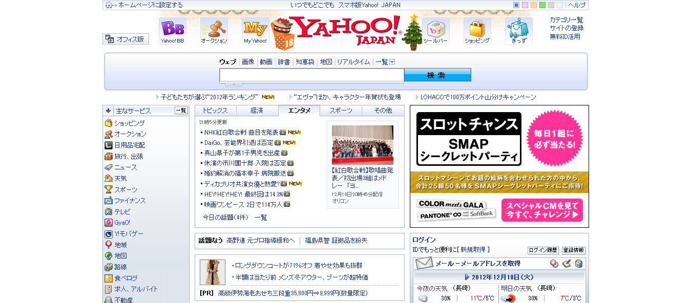Switch to the その他 tab
691x303 pixels.
pyautogui.click(x=383, y=111)
